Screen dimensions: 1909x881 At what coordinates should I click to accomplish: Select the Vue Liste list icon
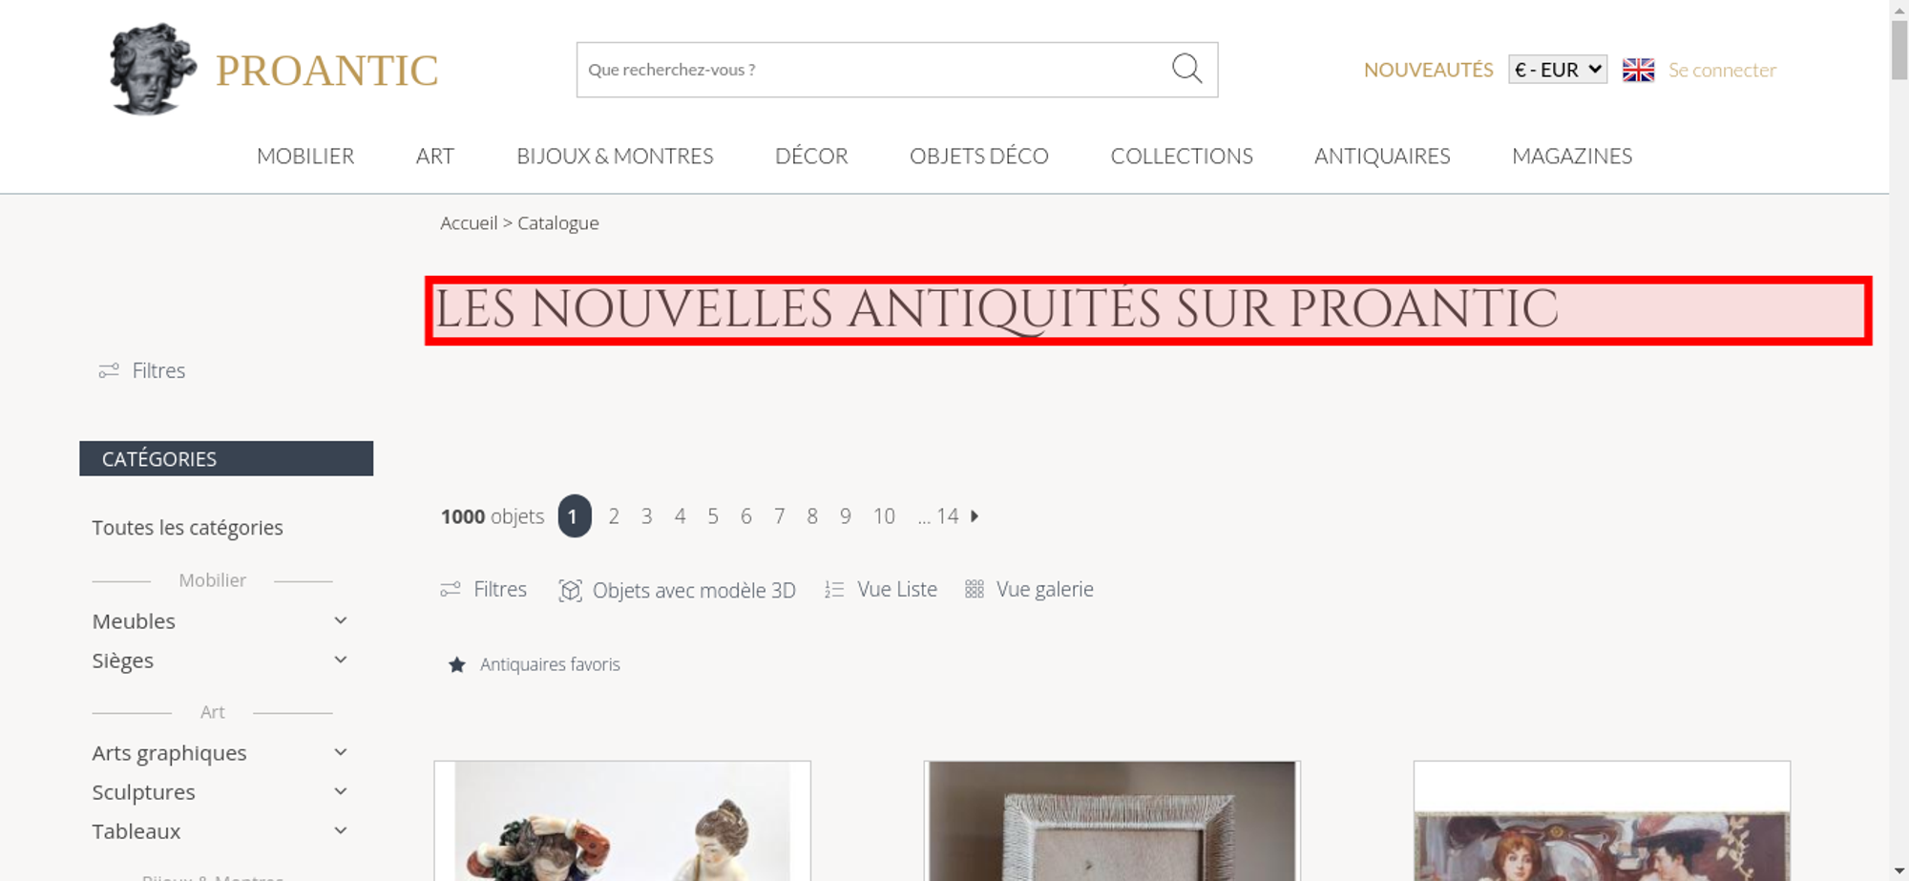click(834, 590)
